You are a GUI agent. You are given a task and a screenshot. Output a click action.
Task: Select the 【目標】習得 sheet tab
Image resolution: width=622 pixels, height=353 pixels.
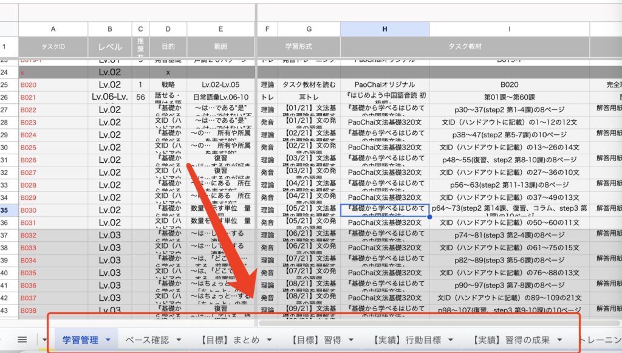point(317,340)
